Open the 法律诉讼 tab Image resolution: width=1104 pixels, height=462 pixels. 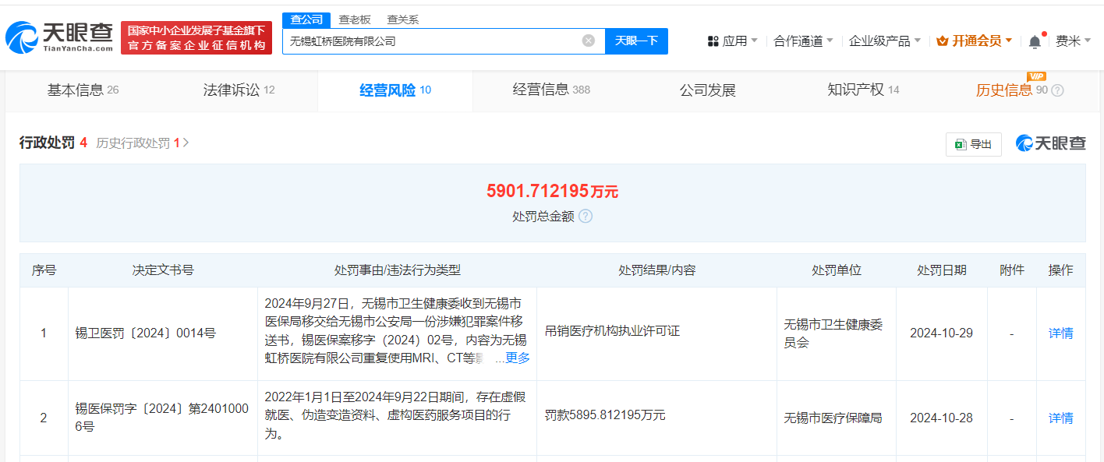tap(239, 90)
